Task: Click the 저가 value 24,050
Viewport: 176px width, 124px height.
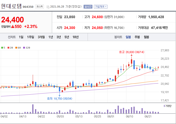Action: click(97, 28)
